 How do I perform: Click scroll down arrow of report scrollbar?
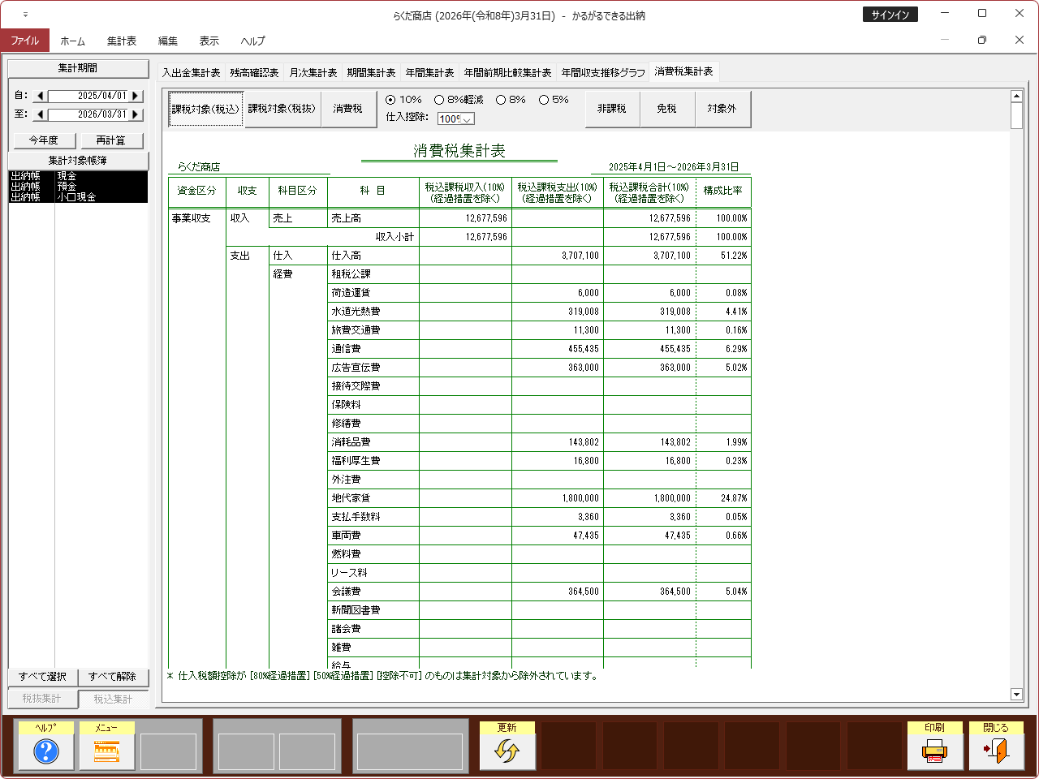(x=1016, y=694)
